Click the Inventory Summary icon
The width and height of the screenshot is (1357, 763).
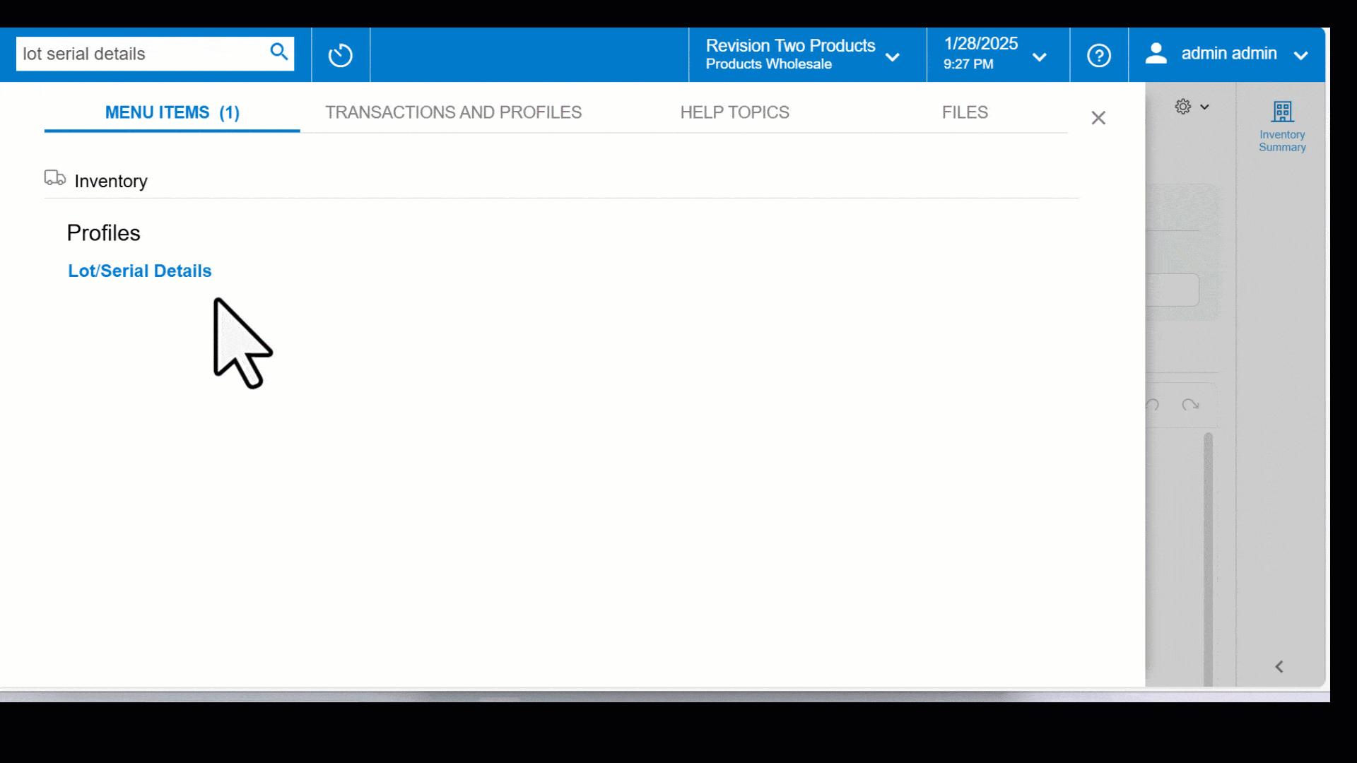(x=1283, y=111)
